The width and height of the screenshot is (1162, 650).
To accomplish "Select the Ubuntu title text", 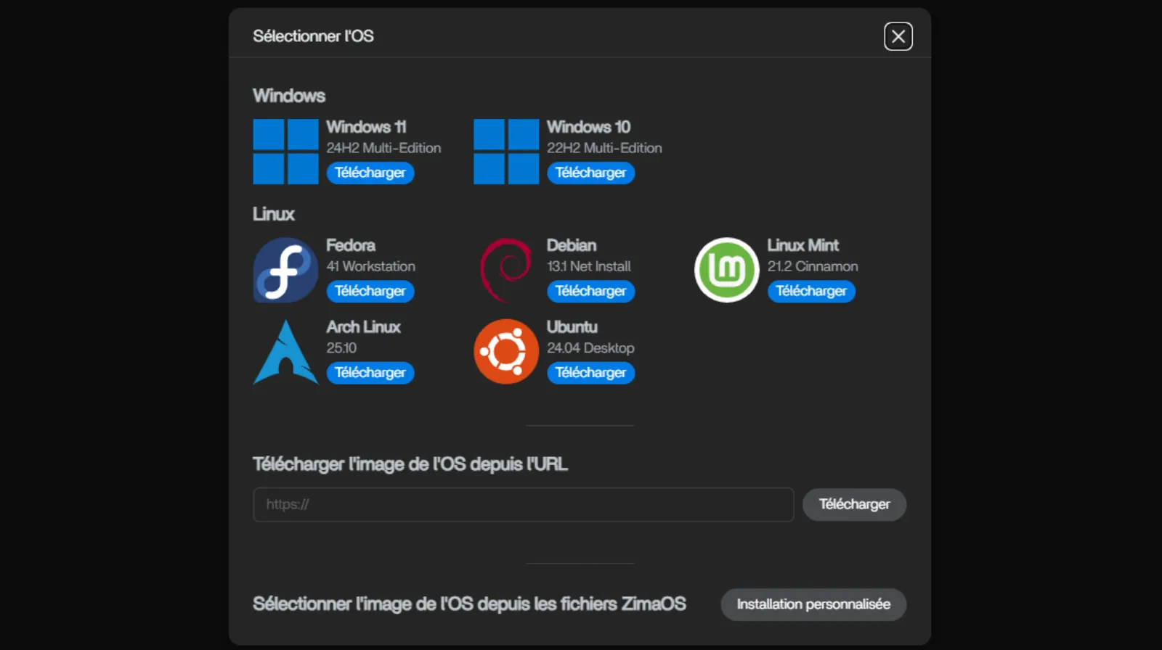I will (572, 327).
